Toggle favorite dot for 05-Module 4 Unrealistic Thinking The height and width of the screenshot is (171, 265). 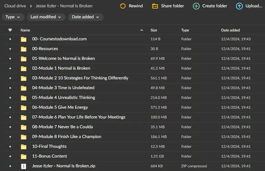click(10, 98)
